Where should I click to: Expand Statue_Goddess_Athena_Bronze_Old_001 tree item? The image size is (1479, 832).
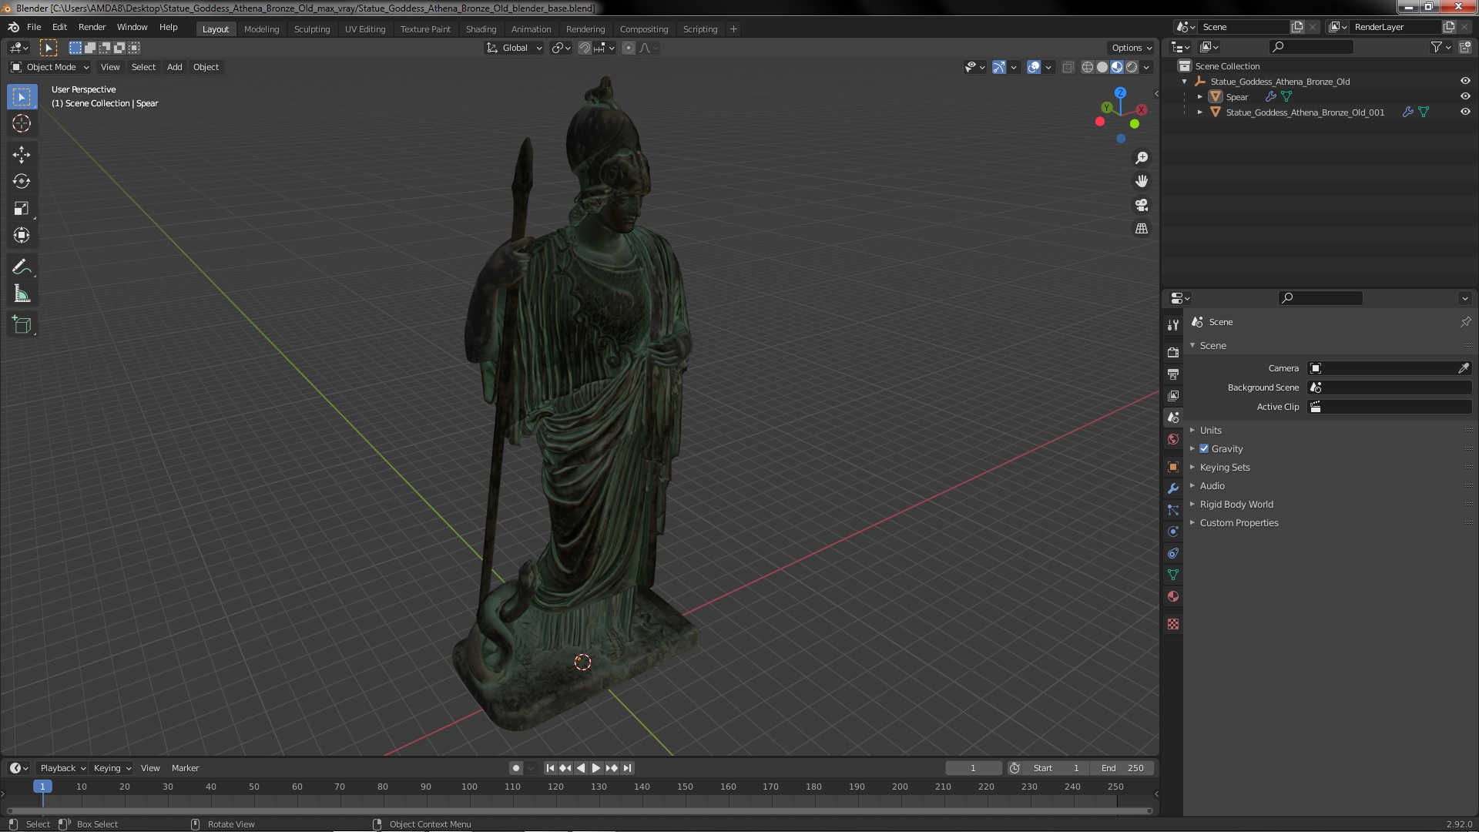(x=1200, y=112)
